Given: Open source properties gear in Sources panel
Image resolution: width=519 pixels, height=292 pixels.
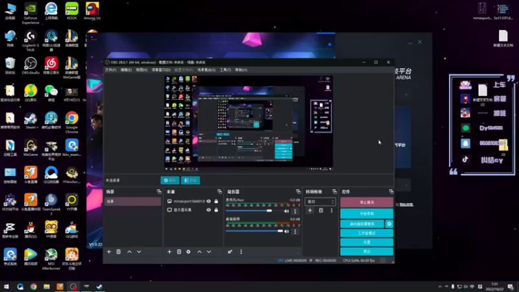Looking at the screenshot, I should (188, 252).
